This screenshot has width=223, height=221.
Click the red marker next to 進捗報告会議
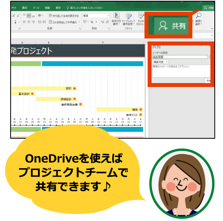(80, 104)
